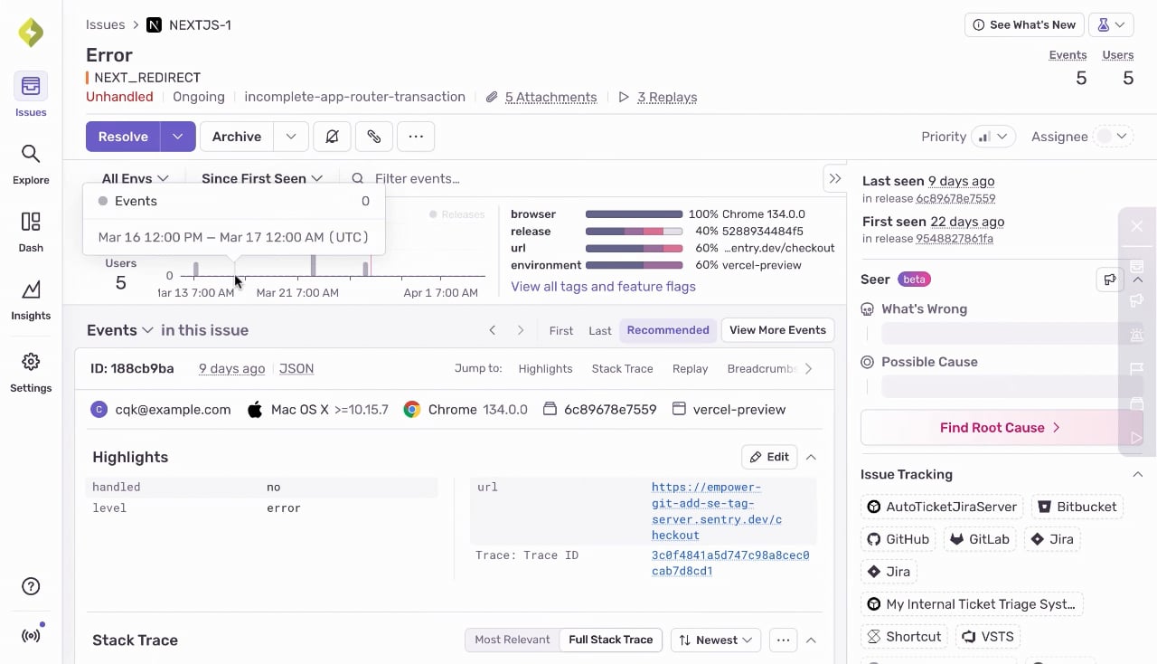Go to the previous event arrow
The height and width of the screenshot is (664, 1157).
493,330
